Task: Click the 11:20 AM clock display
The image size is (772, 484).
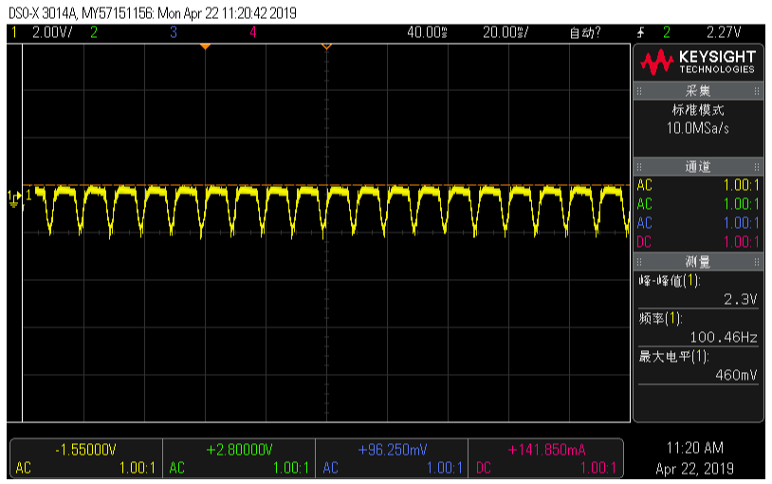Action: pos(694,448)
